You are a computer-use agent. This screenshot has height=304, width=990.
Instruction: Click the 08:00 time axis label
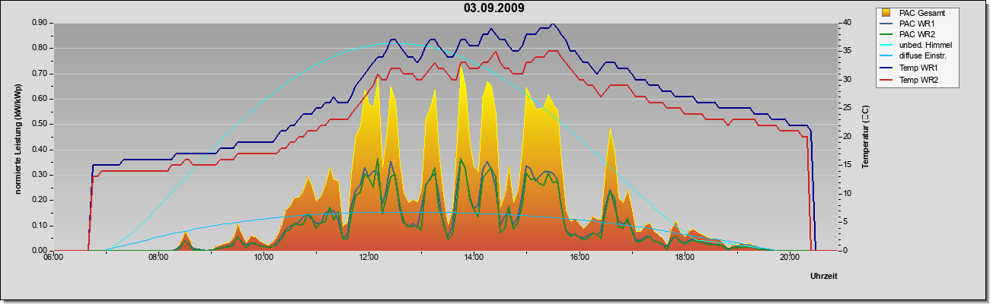pyautogui.click(x=158, y=257)
